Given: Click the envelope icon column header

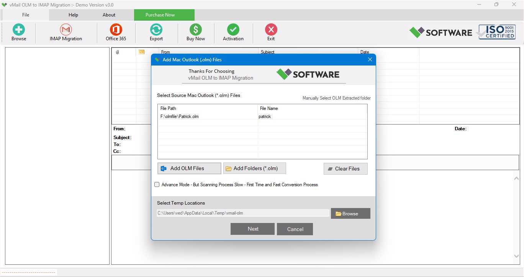Looking at the screenshot, I should [141, 52].
